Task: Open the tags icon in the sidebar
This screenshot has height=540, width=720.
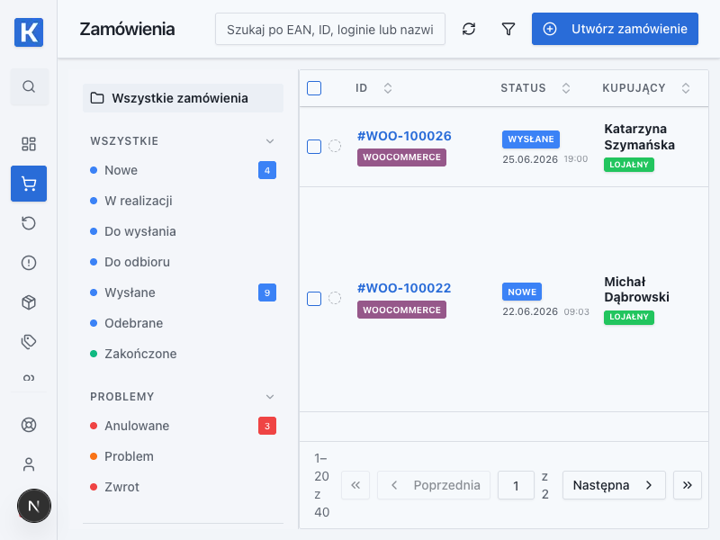Action: pyautogui.click(x=29, y=342)
